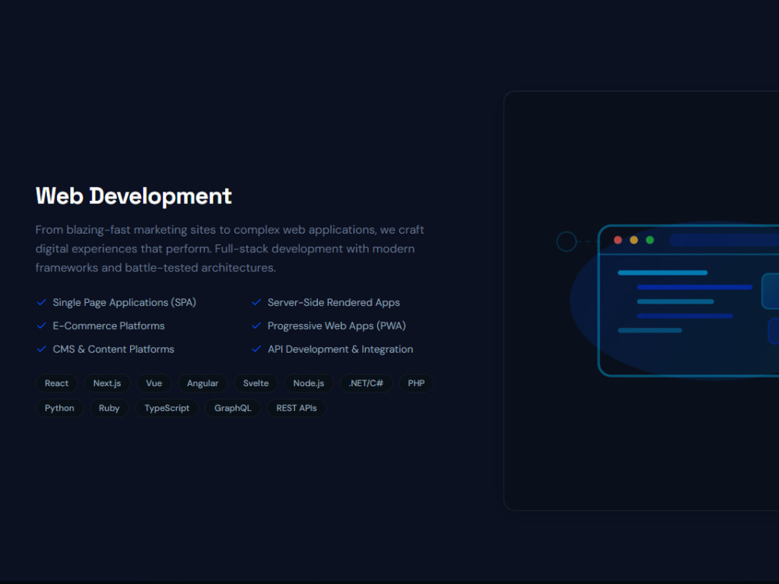
Task: Click checkmark beside Server-Side Rendered Apps
Action: tap(256, 302)
